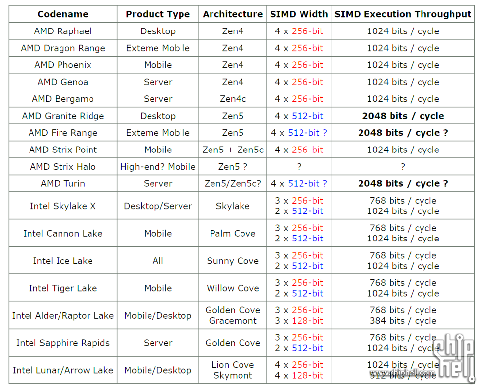Click 'Zen4c' architecture in Bergamo row
This screenshot has height=390, width=482.
pos(233,99)
